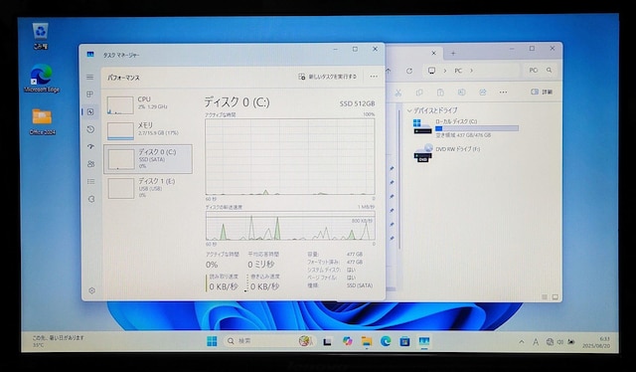Select Performance icon in Task Manager sidebar
This screenshot has width=636, height=372.
tap(90, 111)
